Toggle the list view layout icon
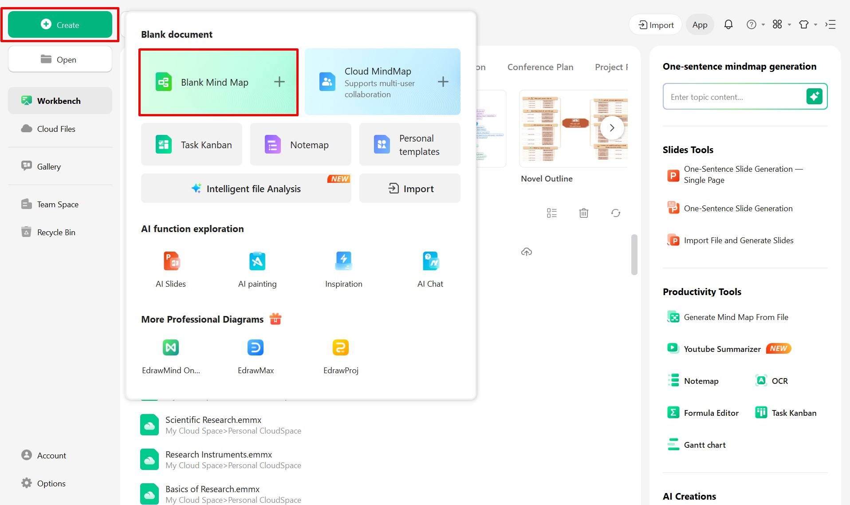Screen dimensions: 850x505 point(551,213)
